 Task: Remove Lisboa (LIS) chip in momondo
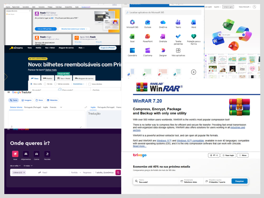[x=24, y=172]
